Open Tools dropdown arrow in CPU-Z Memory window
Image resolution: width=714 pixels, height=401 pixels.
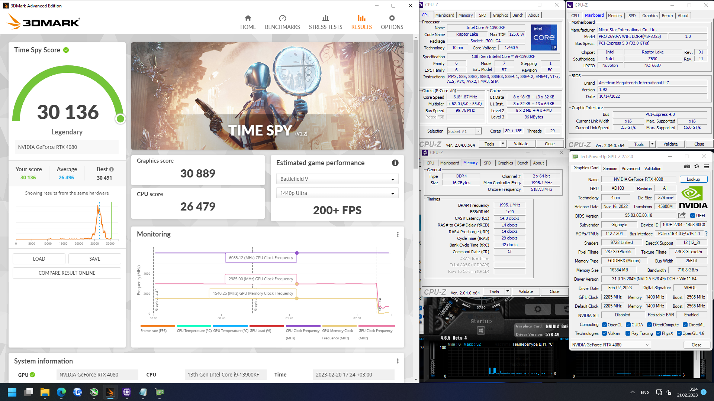508,291
